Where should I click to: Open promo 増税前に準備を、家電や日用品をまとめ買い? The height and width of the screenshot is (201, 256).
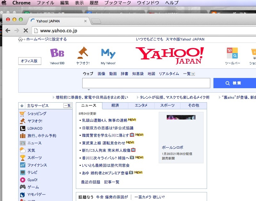(x=92, y=97)
